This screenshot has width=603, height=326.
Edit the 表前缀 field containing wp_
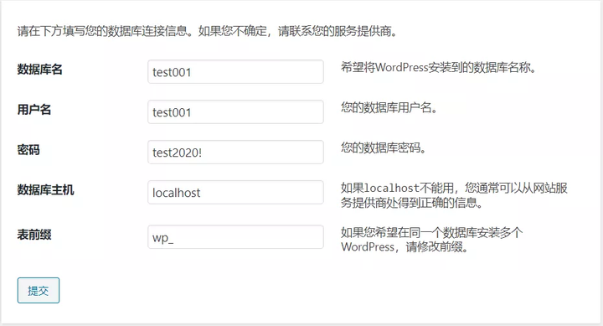[235, 236]
